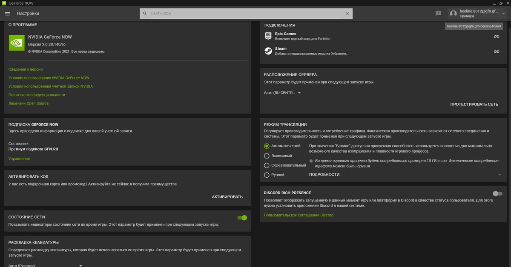
Task: Link the Epic Games account
Action: click(496, 37)
